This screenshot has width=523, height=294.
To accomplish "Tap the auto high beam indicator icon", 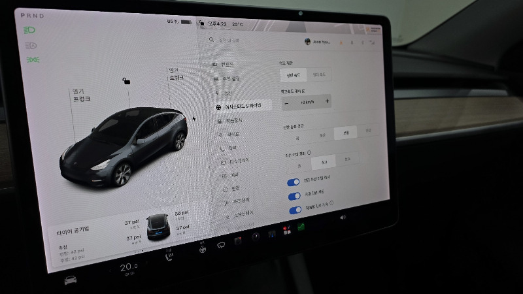I will tap(31, 45).
